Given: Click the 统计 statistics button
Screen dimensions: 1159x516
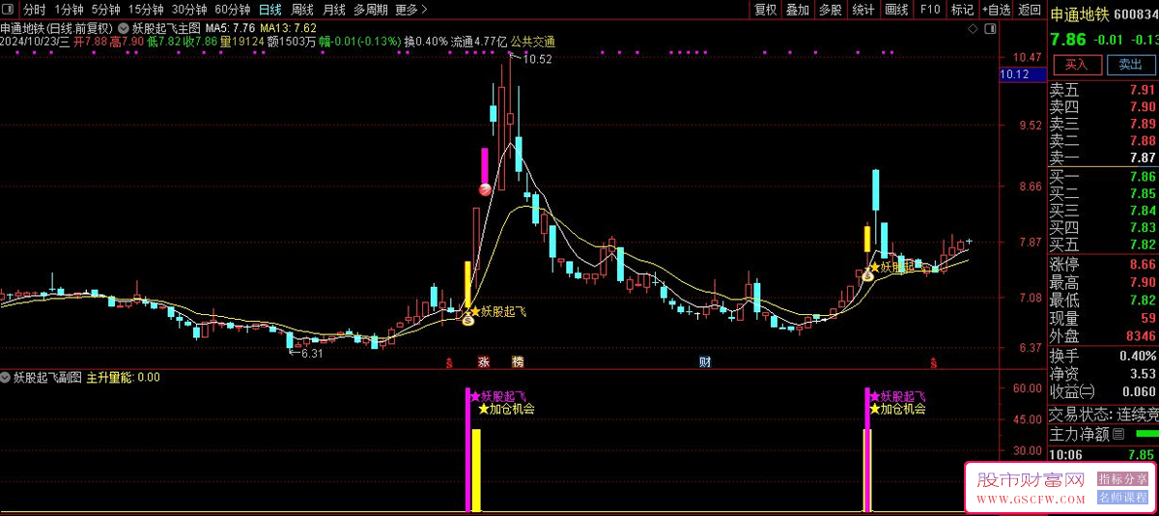Looking at the screenshot, I should pyautogui.click(x=863, y=10).
